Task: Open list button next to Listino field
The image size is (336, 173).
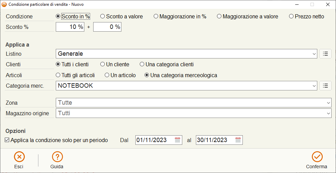Action: (325, 54)
